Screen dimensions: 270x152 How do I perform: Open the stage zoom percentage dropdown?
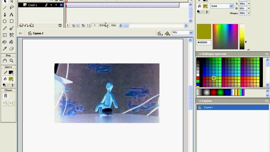click(191, 33)
